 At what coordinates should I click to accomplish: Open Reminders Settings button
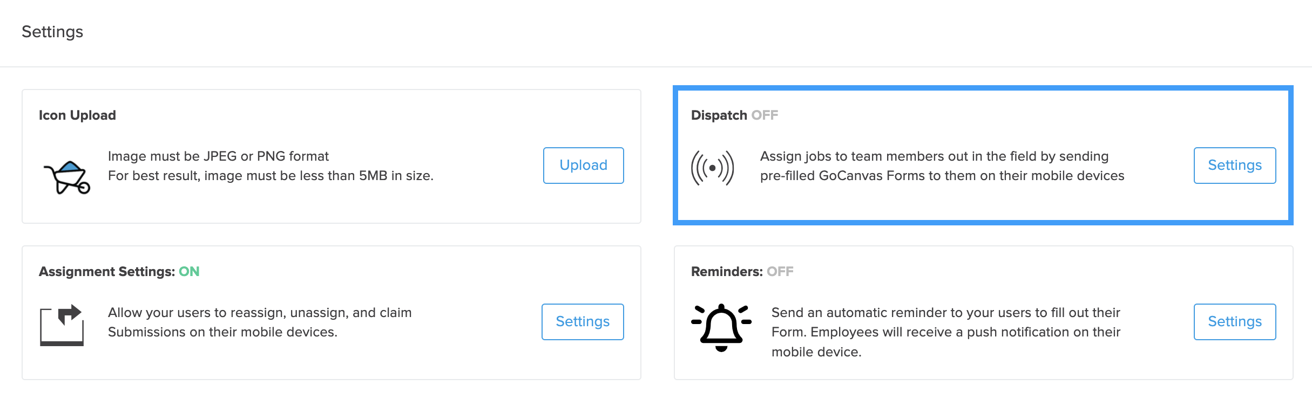pos(1234,322)
